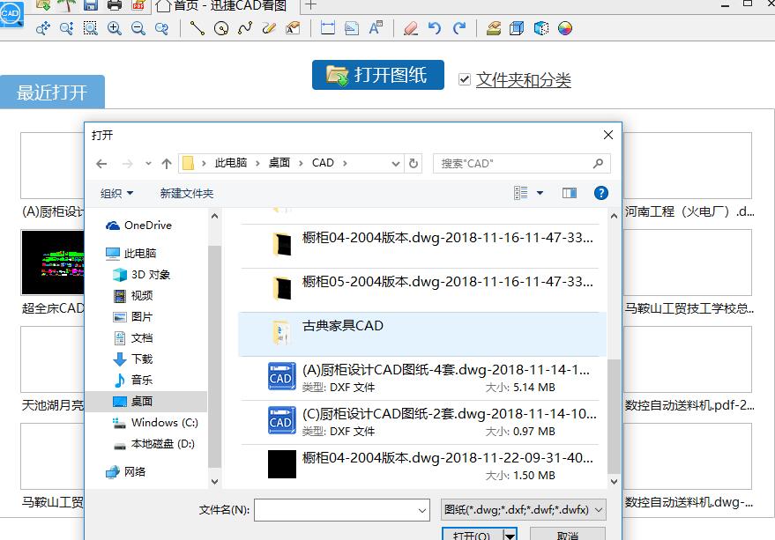Viewport: 775px width, 540px height.
Task: Click the 文件名 input field
Action: 341,510
